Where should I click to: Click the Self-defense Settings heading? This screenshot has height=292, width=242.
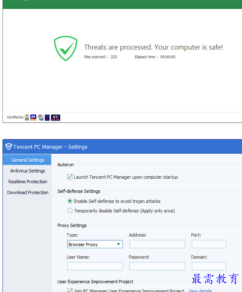79,191
